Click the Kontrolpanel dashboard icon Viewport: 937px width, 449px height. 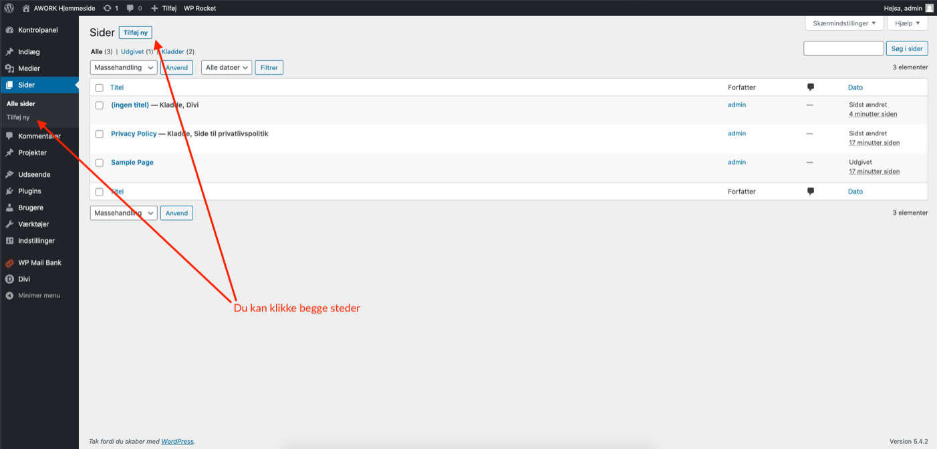(10, 31)
